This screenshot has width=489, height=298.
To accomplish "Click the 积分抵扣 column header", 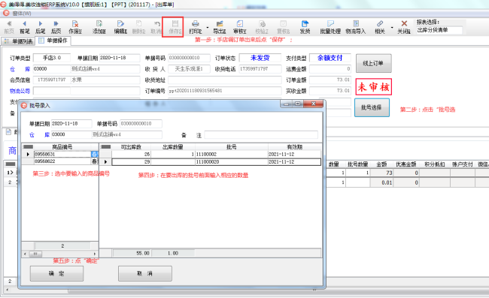I will 434,164.
